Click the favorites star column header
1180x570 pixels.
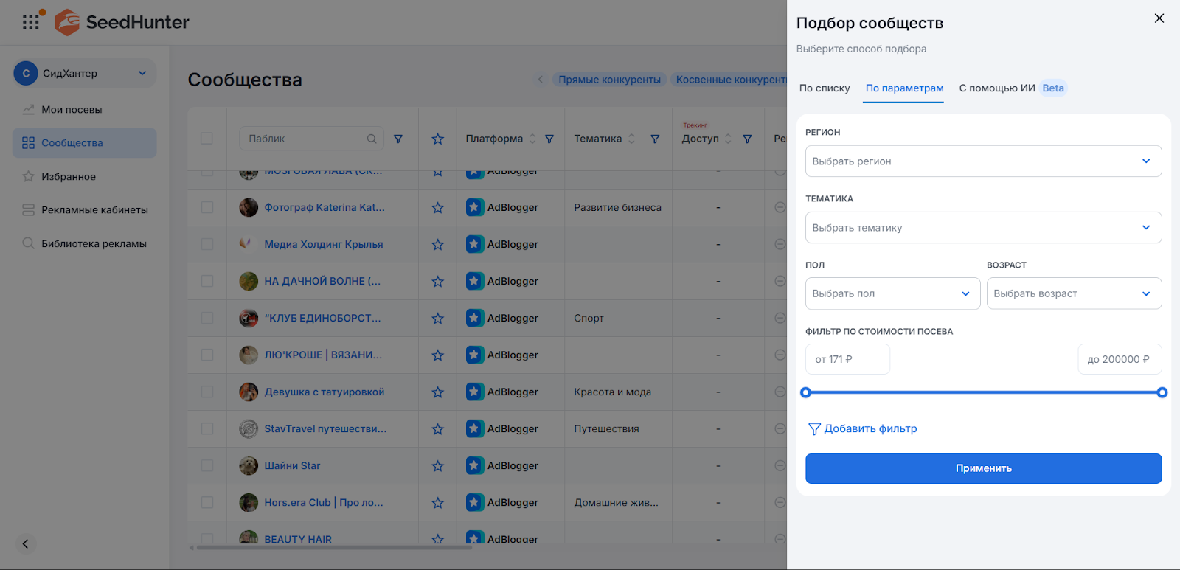point(437,139)
